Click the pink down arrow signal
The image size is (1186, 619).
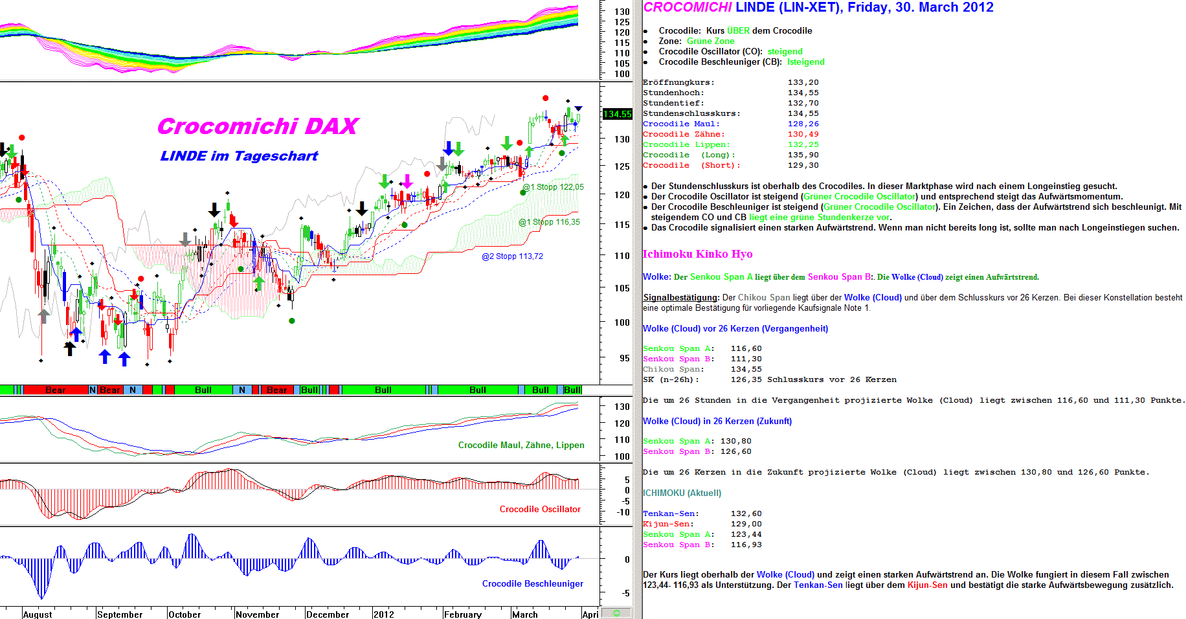click(407, 181)
